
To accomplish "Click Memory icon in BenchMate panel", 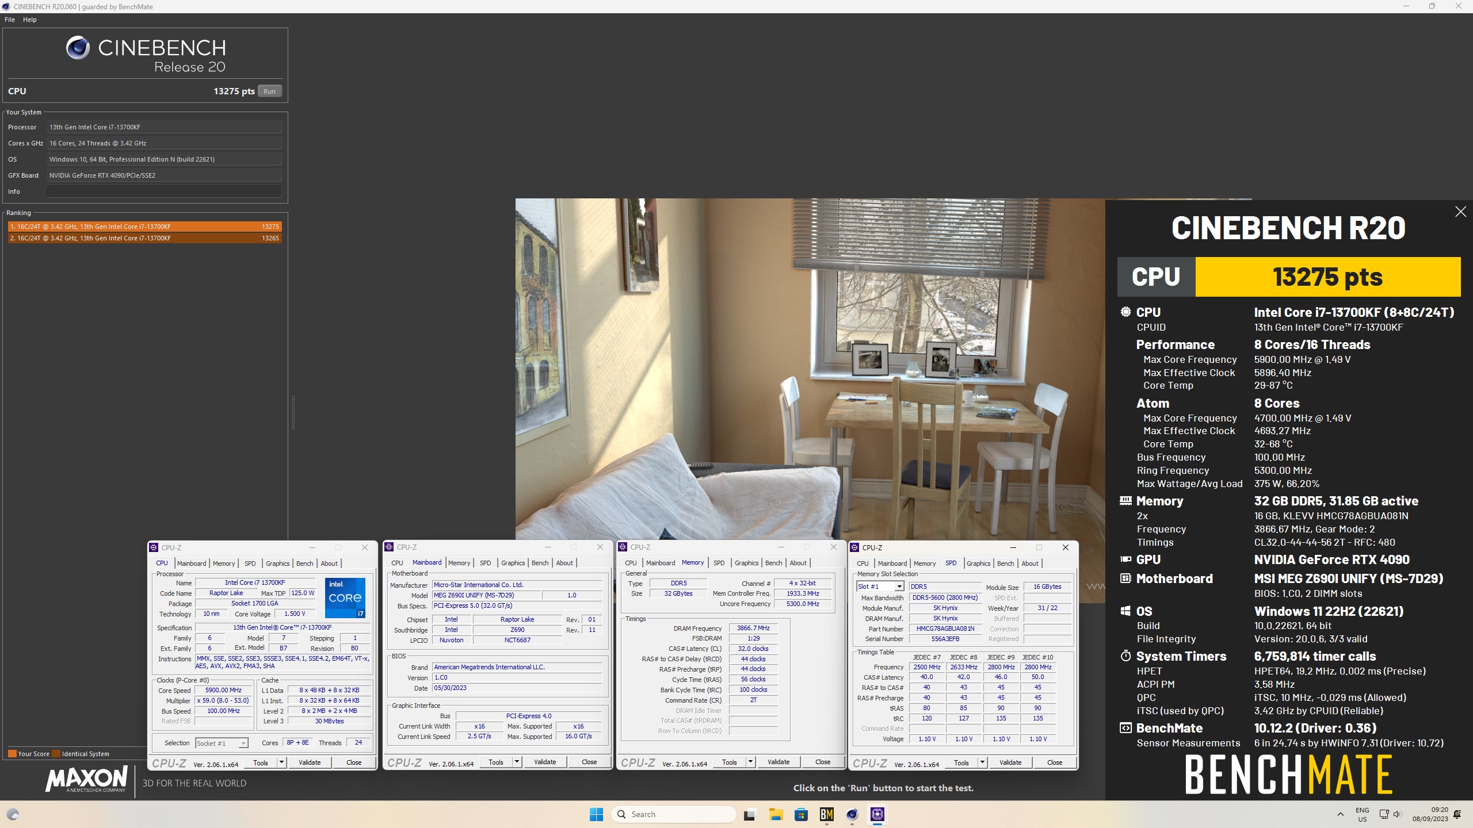I will [1125, 501].
